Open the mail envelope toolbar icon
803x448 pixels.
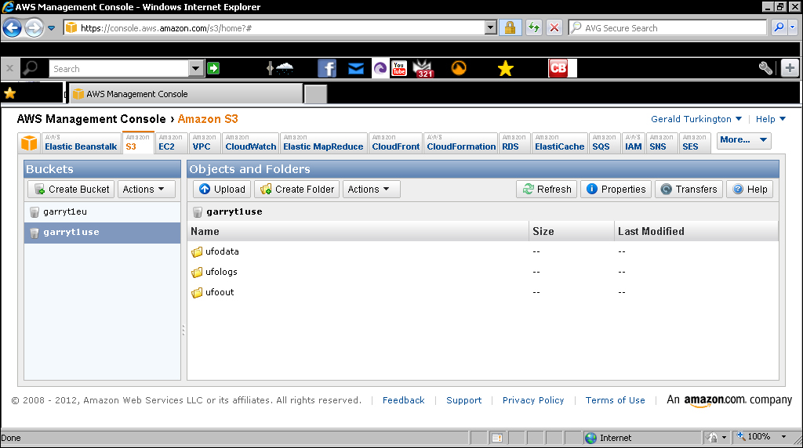coord(356,68)
